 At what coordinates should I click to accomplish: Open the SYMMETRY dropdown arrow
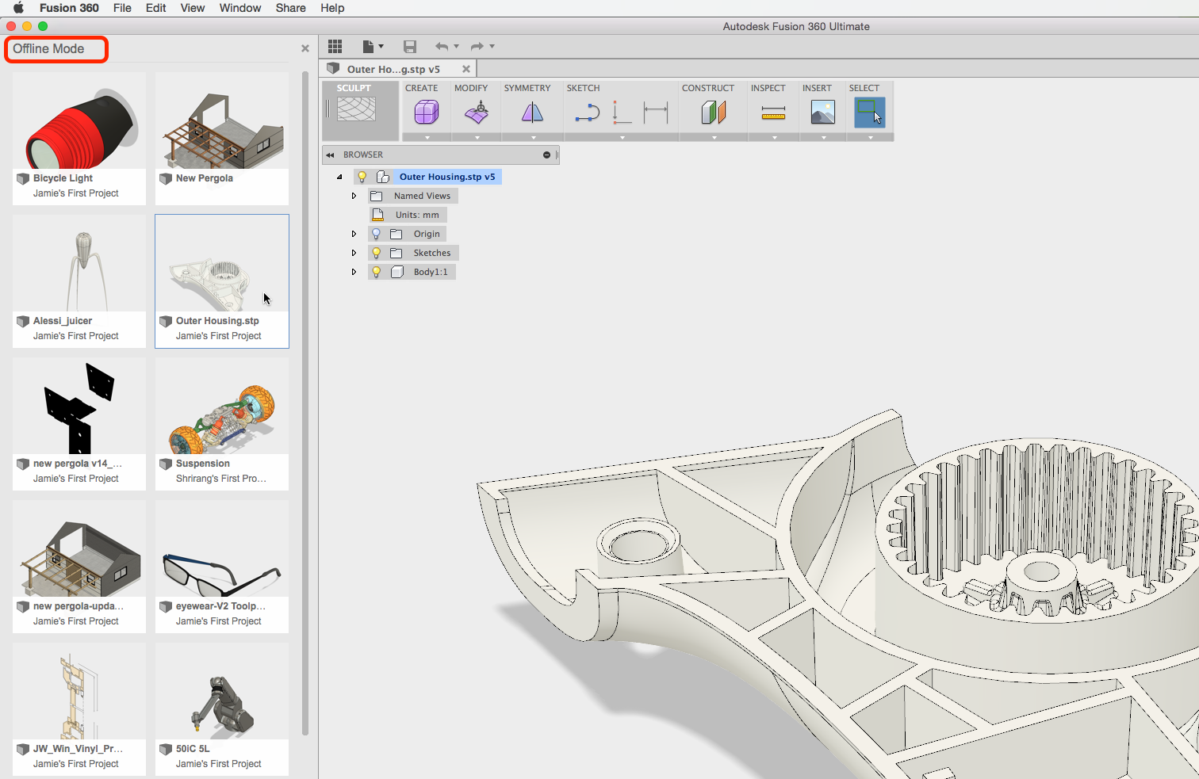point(534,137)
